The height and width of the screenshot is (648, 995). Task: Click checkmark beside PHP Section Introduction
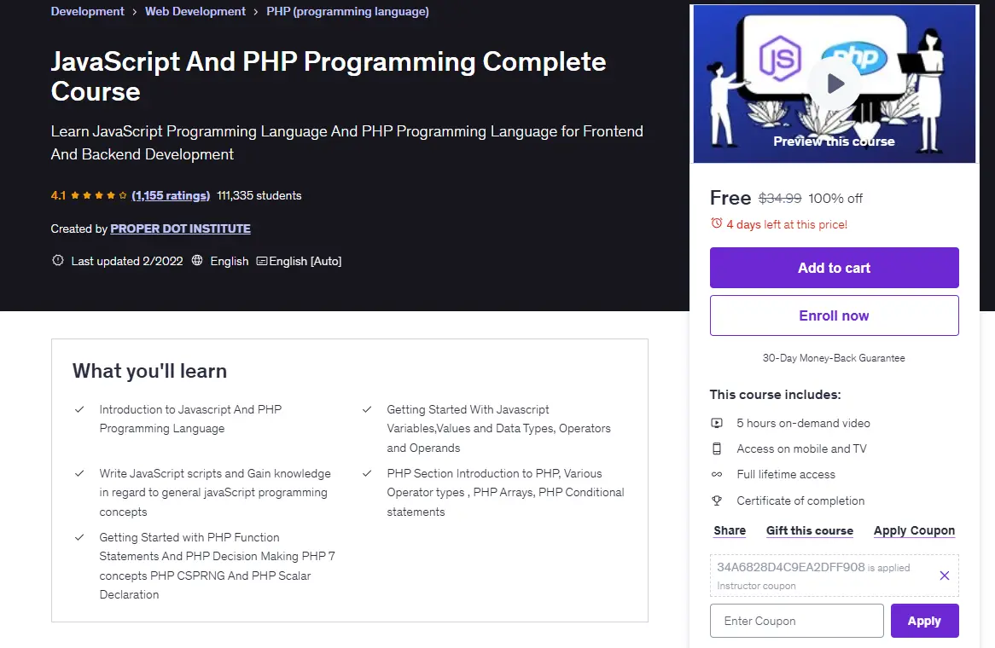tap(367, 473)
